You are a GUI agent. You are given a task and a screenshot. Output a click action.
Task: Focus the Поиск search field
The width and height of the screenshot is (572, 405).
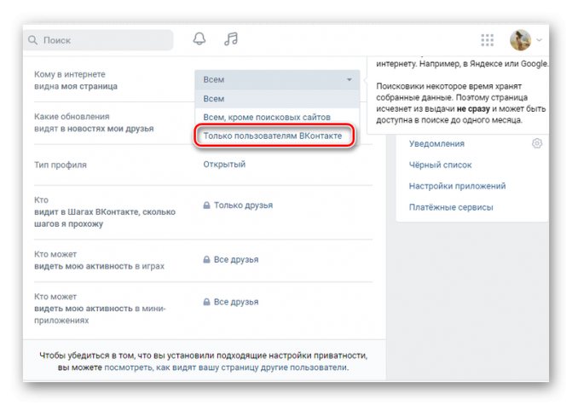pos(99,40)
